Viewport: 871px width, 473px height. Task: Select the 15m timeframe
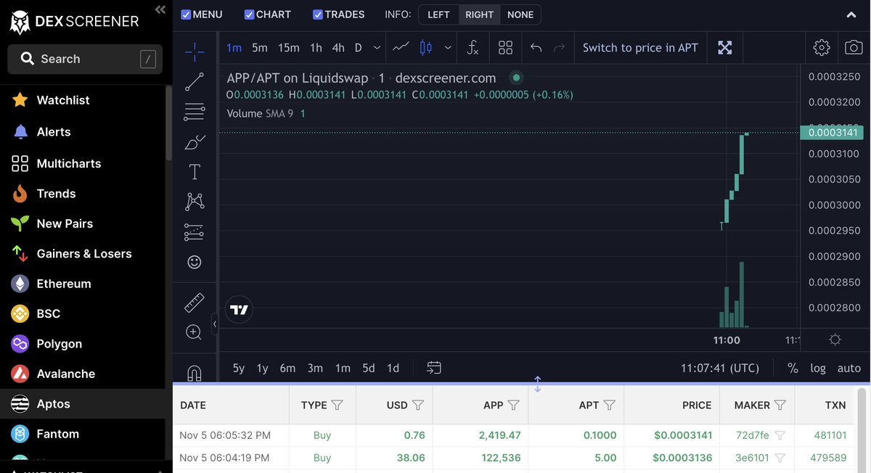tap(289, 48)
